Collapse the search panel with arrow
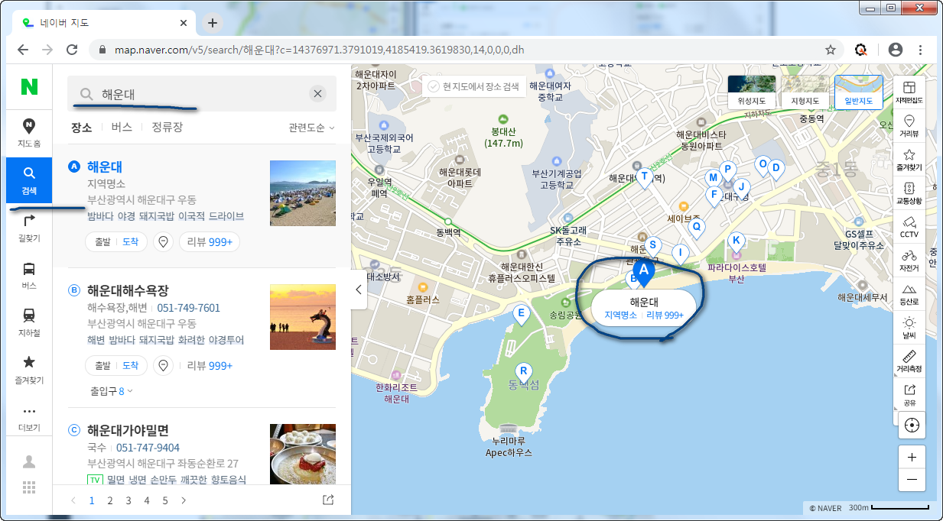This screenshot has width=943, height=521. point(359,290)
